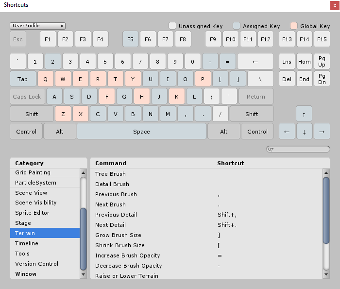Click the Ins key
Screen dimensions: 340x289
coord(287,61)
